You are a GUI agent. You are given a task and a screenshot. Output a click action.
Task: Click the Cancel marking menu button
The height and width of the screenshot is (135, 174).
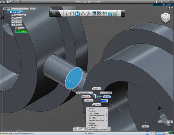coord(86,97)
